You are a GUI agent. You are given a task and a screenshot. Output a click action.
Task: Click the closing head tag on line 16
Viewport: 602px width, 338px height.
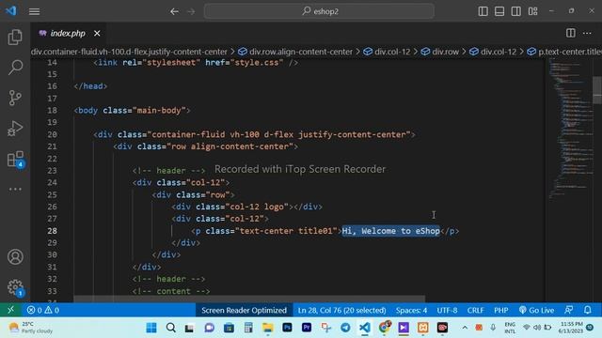pyautogui.click(x=90, y=86)
